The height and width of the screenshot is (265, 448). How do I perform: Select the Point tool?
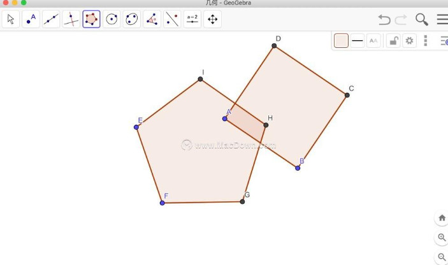[31, 19]
